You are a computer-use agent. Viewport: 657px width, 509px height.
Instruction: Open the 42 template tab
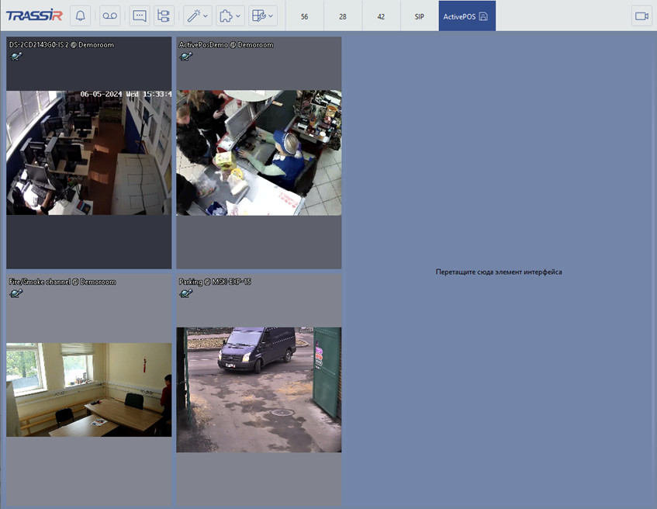381,16
